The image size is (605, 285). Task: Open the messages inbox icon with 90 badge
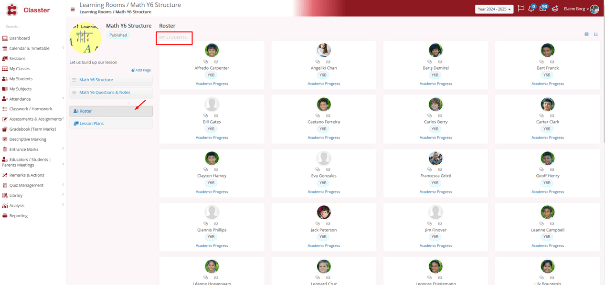543,9
